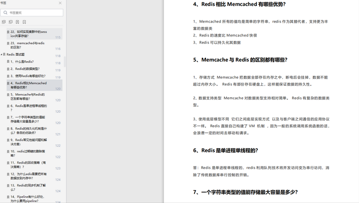
Task: Click the heading 5、Memcache 与 Redis 的区别都有哪些?
Action: tap(240, 60)
